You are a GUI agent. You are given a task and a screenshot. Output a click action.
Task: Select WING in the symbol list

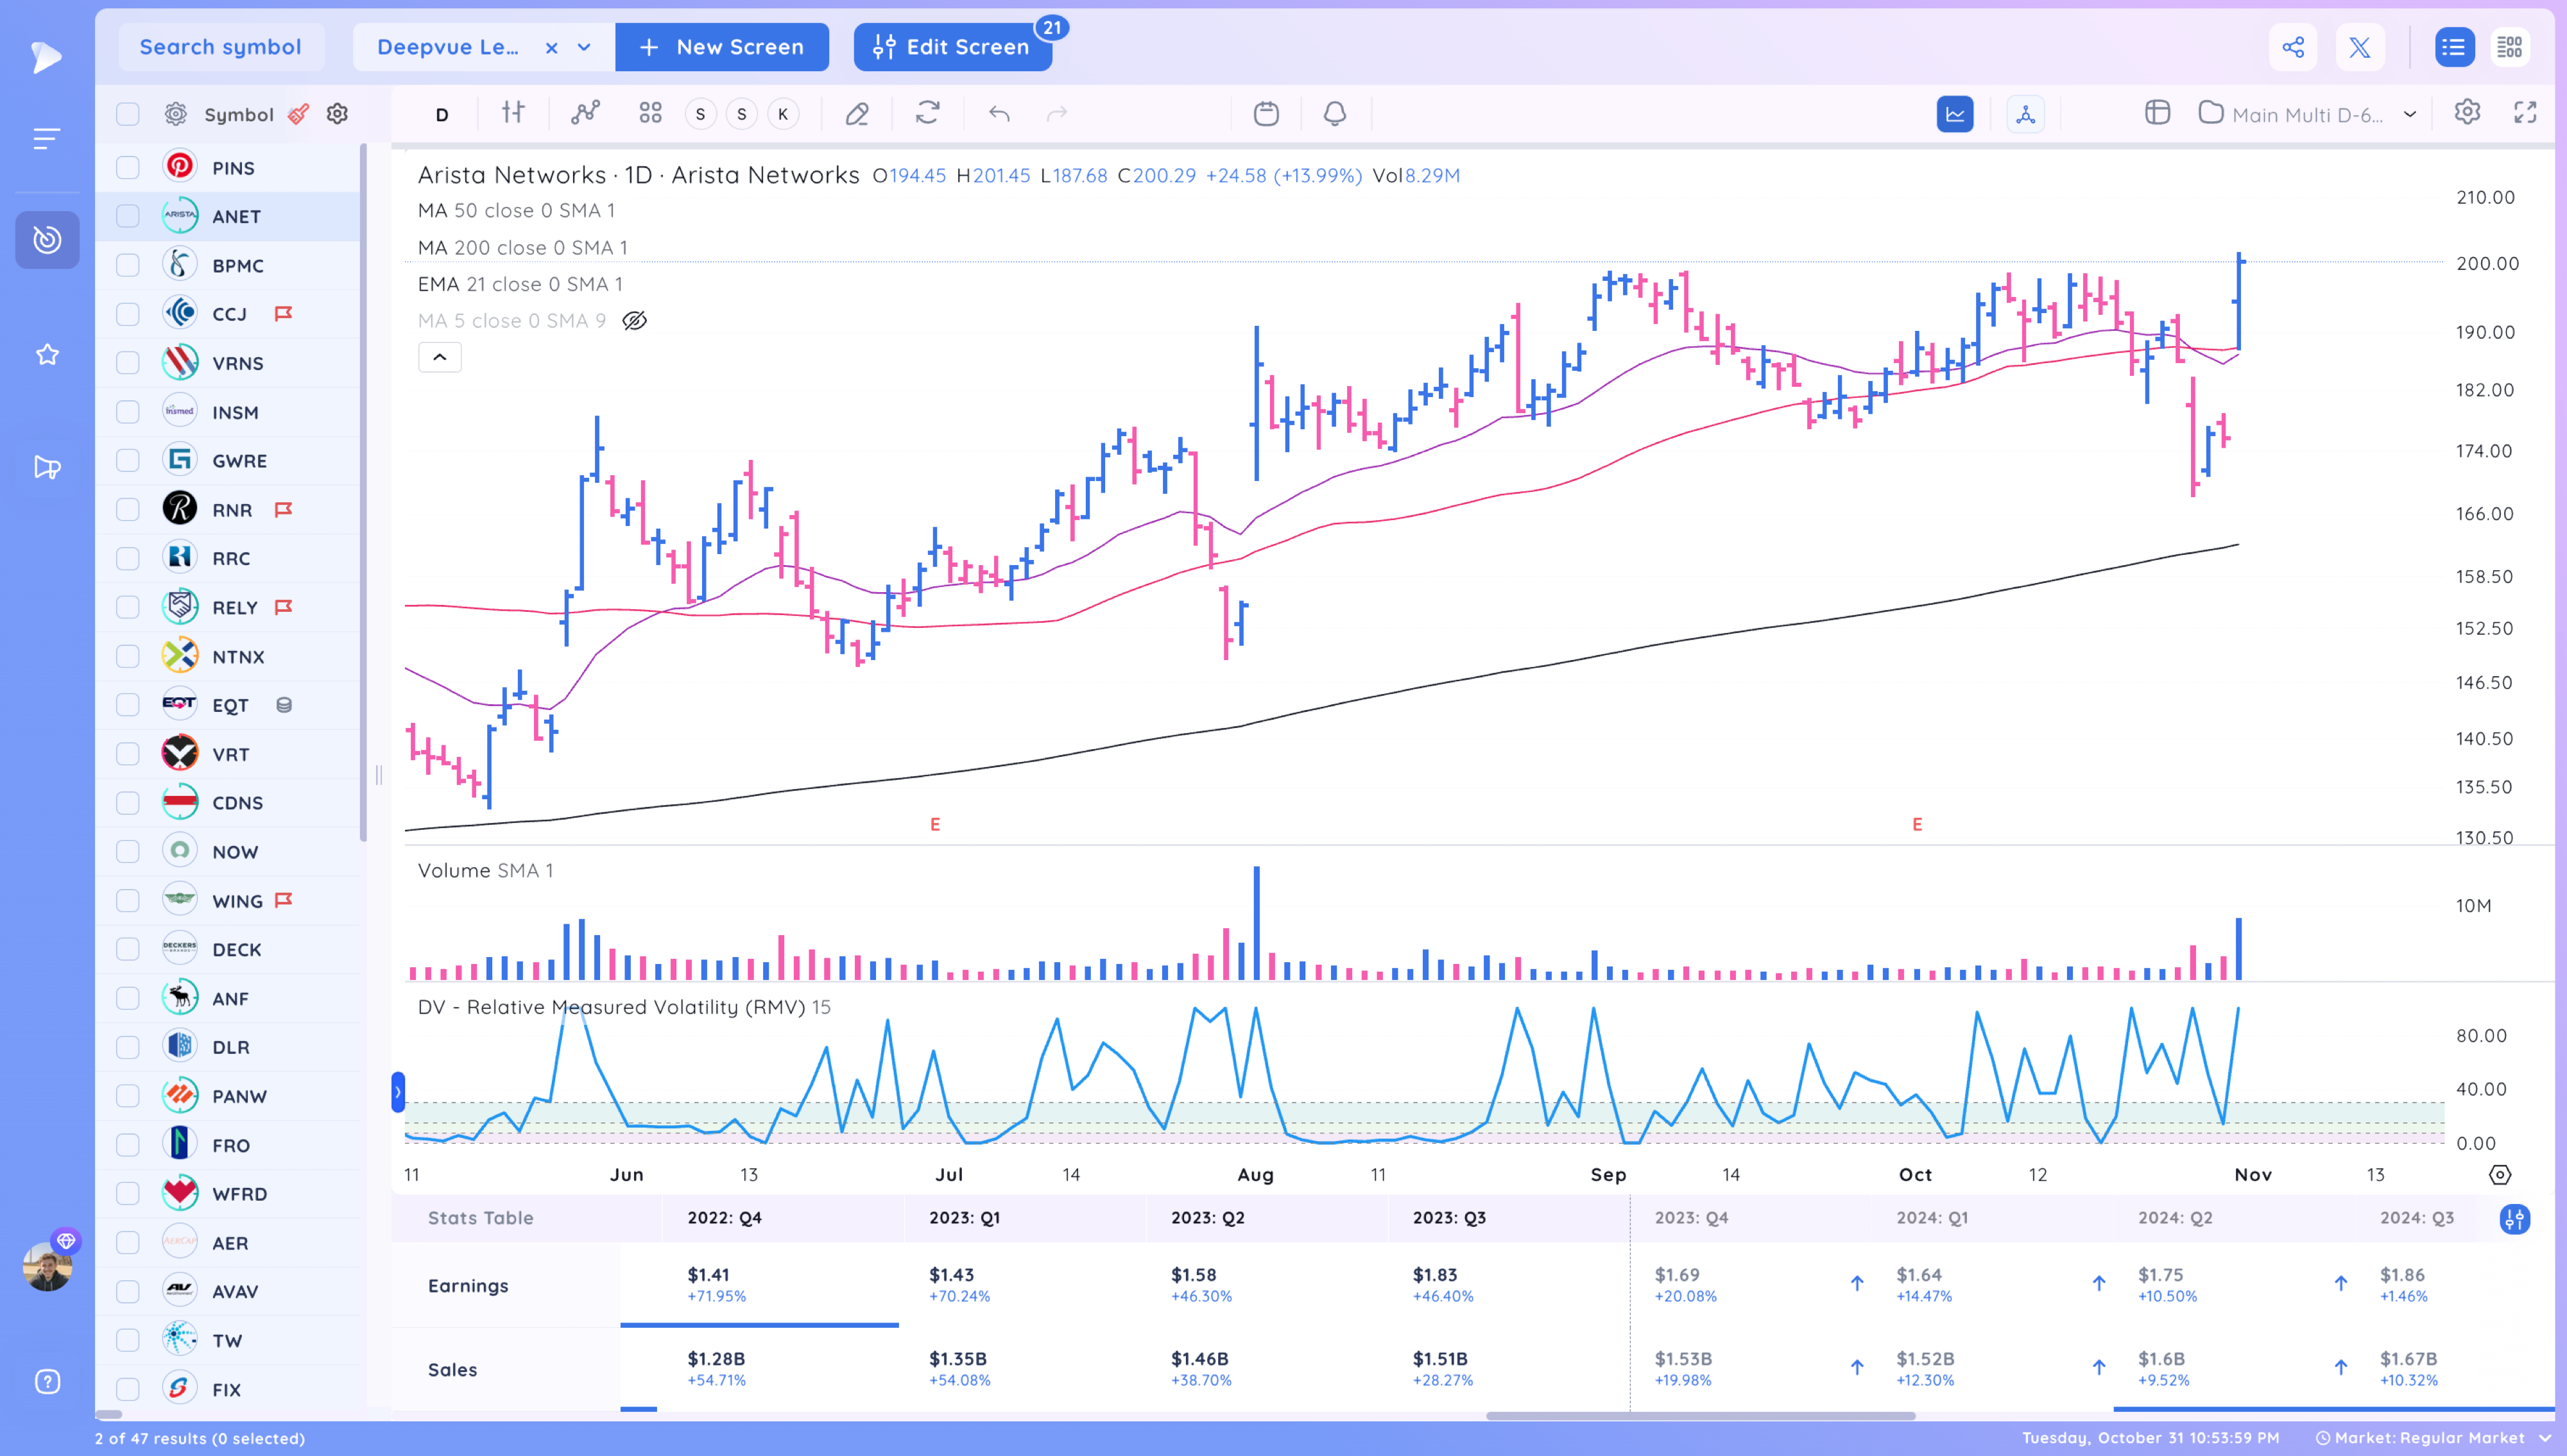tap(237, 900)
